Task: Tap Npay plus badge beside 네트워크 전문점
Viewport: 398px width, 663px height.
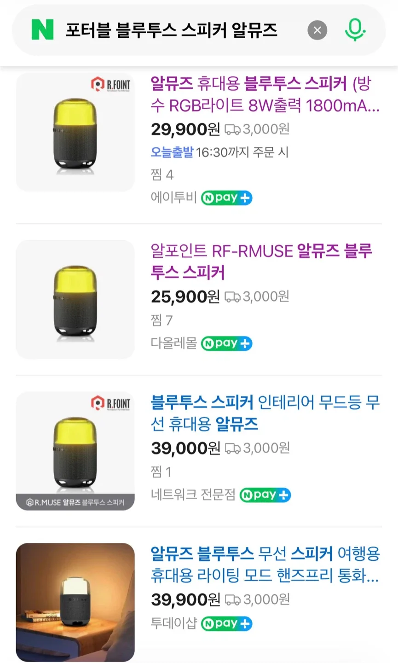Action: (x=265, y=495)
